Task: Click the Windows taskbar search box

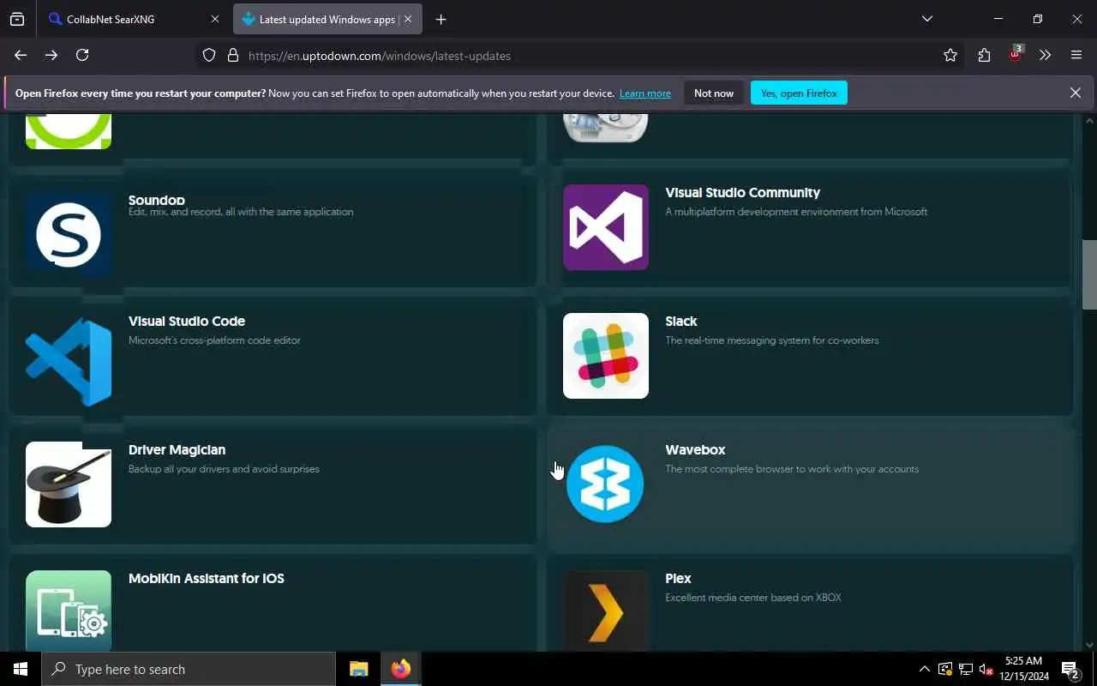Action: click(189, 669)
